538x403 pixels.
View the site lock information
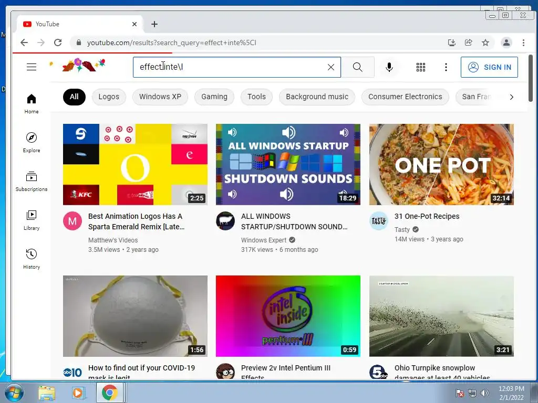pyautogui.click(x=79, y=43)
